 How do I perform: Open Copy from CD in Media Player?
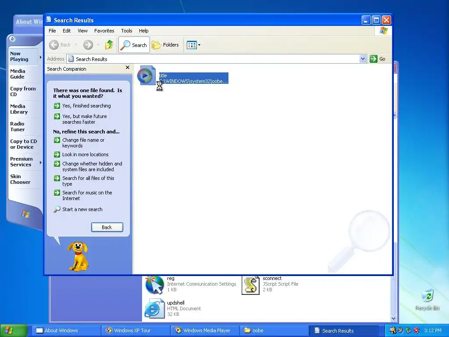pos(23,91)
